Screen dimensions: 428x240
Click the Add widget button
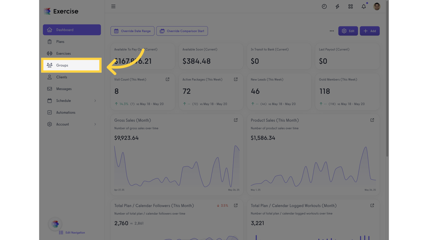pyautogui.click(x=370, y=31)
